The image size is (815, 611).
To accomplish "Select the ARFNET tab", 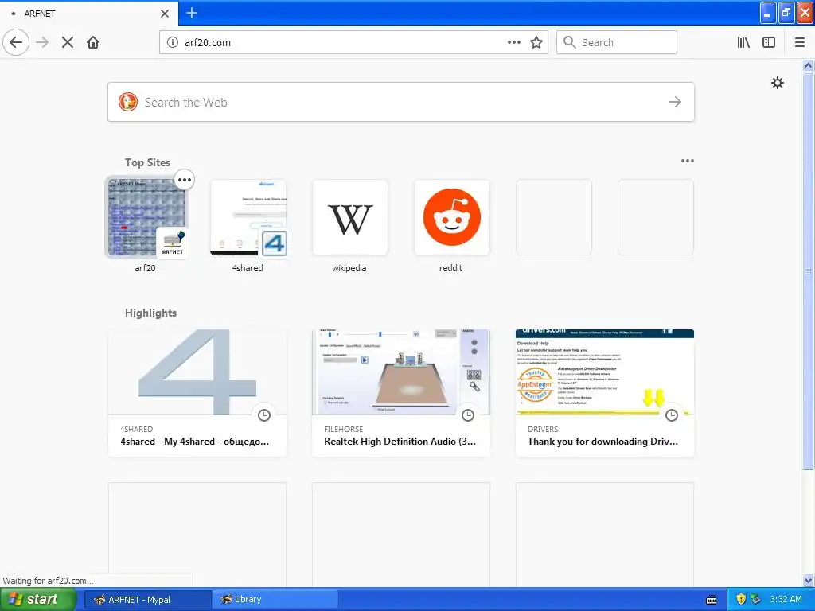I will (x=89, y=14).
